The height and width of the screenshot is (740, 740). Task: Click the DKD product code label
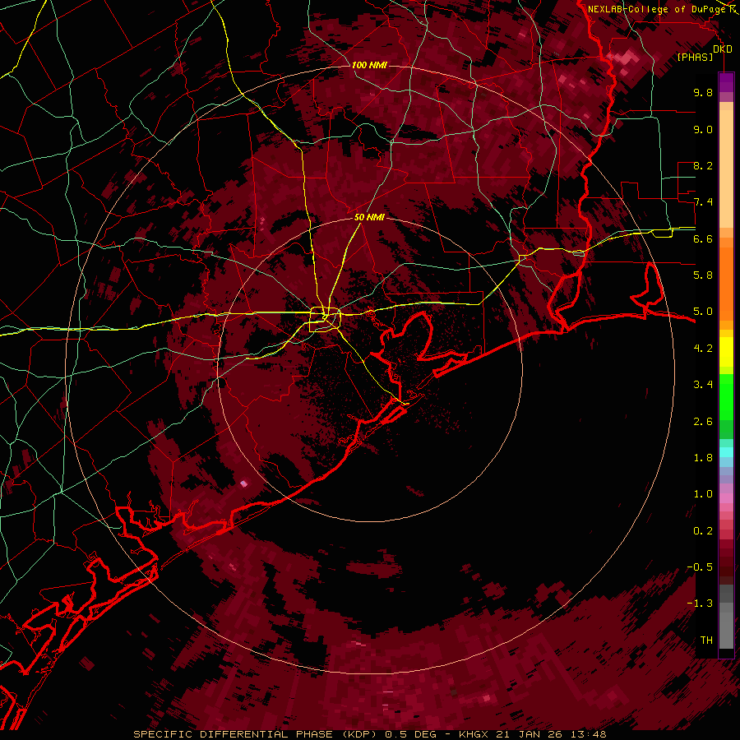coord(723,49)
